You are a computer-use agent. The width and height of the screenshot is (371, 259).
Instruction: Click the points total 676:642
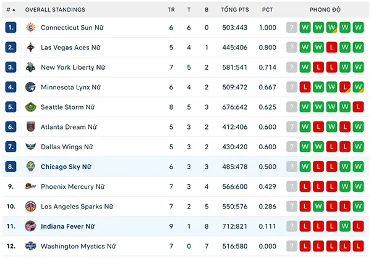[235, 107]
